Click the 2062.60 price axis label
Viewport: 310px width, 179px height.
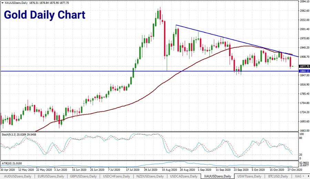(x=305, y=11)
